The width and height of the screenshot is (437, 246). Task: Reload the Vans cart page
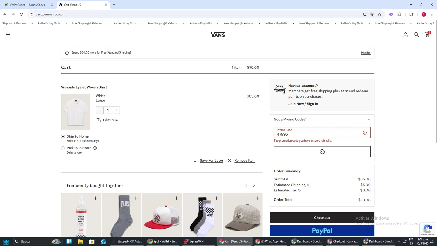[x=21, y=14]
